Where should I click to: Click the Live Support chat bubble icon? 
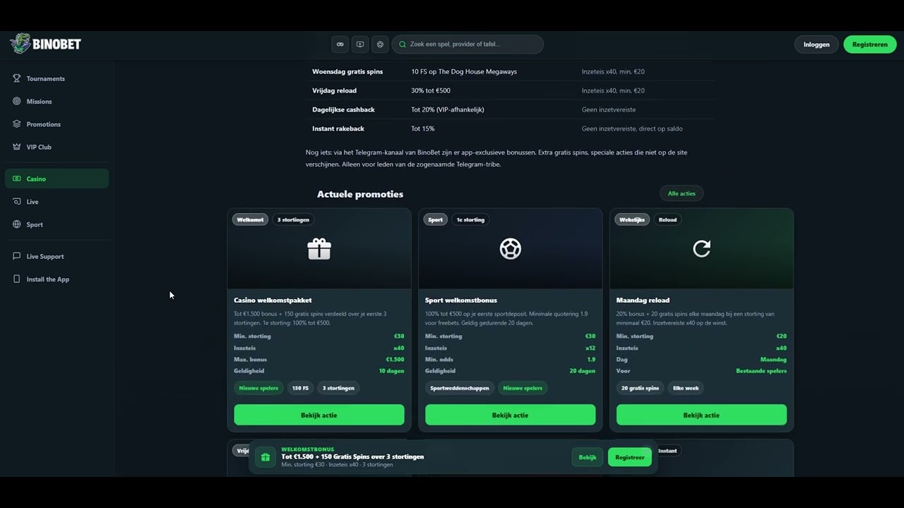(17, 256)
